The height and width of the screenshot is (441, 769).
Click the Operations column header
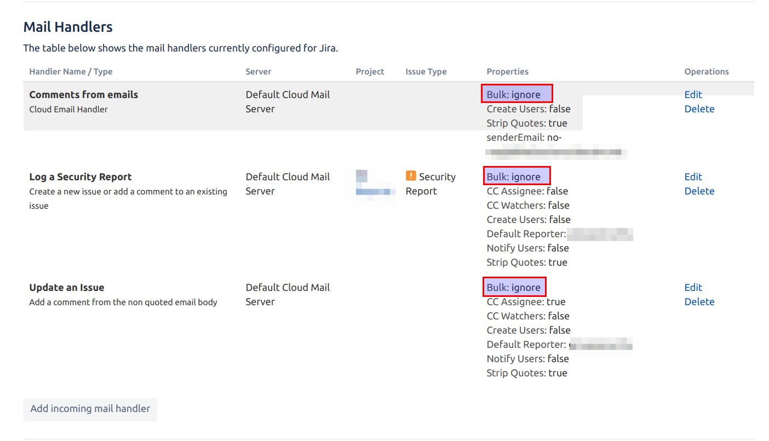(707, 72)
